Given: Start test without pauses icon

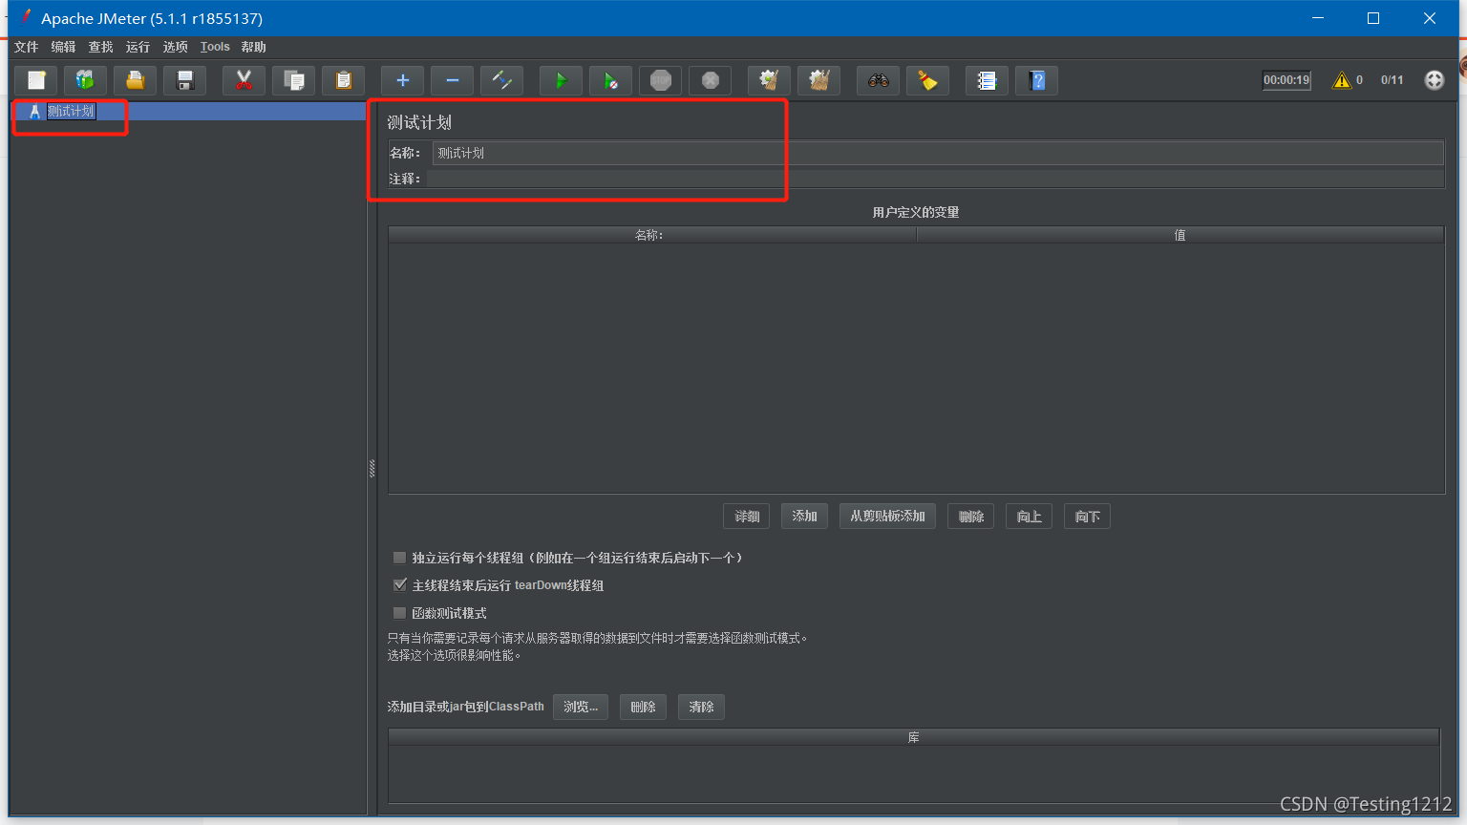Looking at the screenshot, I should (611, 80).
